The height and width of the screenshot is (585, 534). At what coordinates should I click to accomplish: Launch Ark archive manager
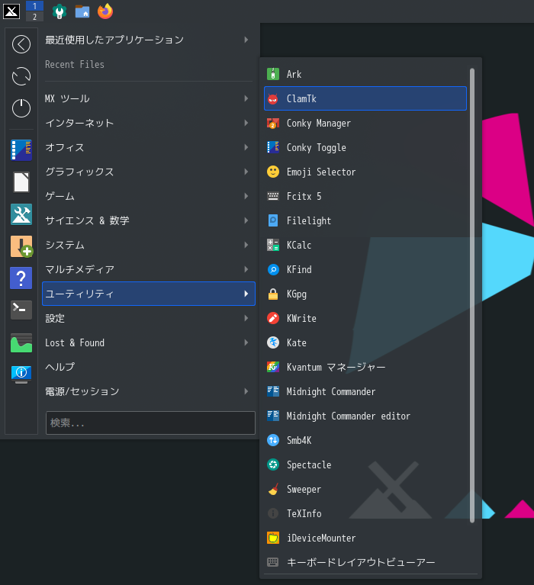pos(365,74)
